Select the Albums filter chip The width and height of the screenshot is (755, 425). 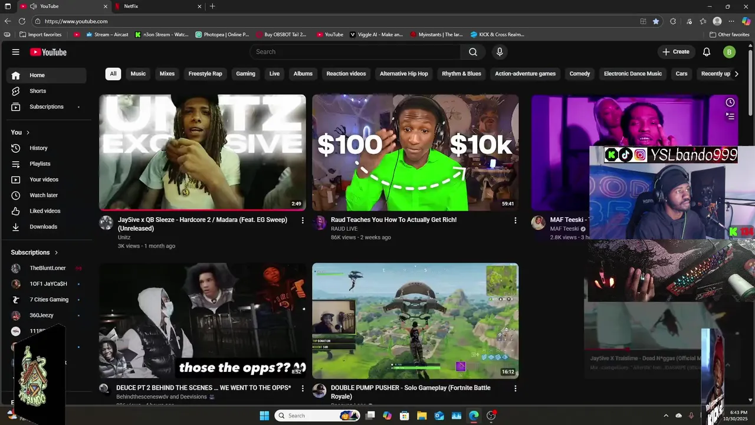[303, 74]
